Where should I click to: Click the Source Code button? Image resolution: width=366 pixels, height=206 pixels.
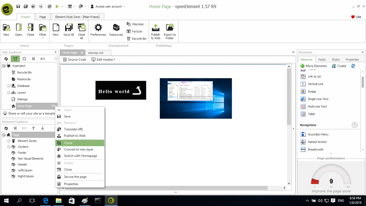coord(74,60)
